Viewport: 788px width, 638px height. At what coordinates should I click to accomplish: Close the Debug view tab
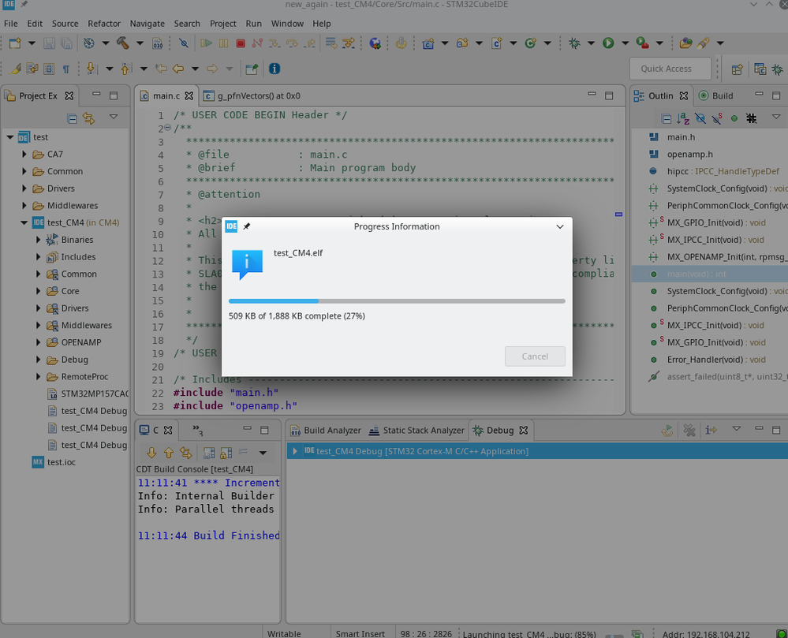click(523, 430)
